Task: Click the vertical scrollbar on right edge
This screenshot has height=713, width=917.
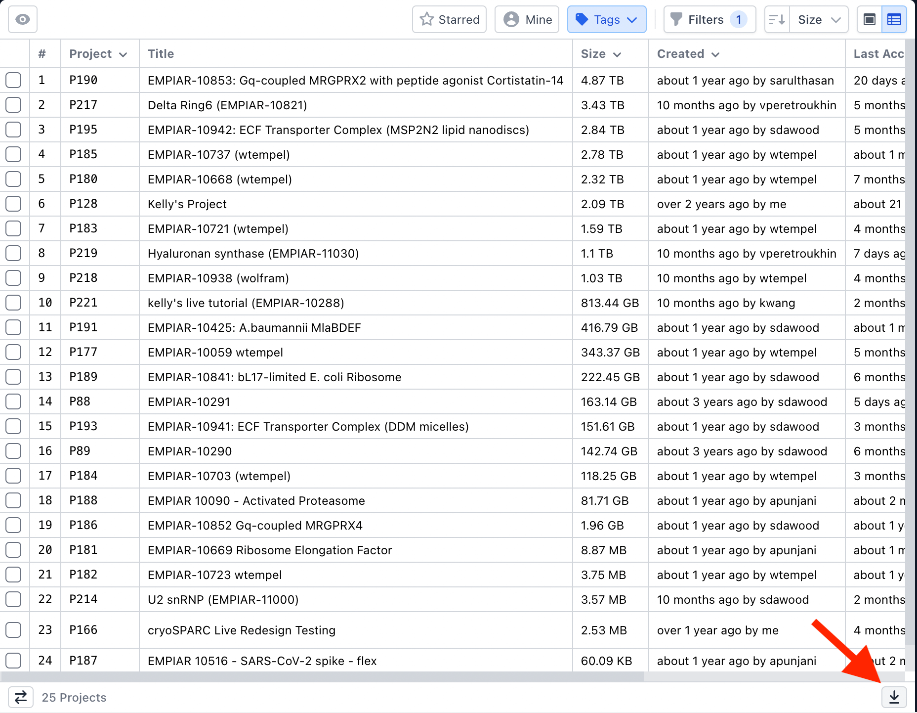Action: [910, 346]
